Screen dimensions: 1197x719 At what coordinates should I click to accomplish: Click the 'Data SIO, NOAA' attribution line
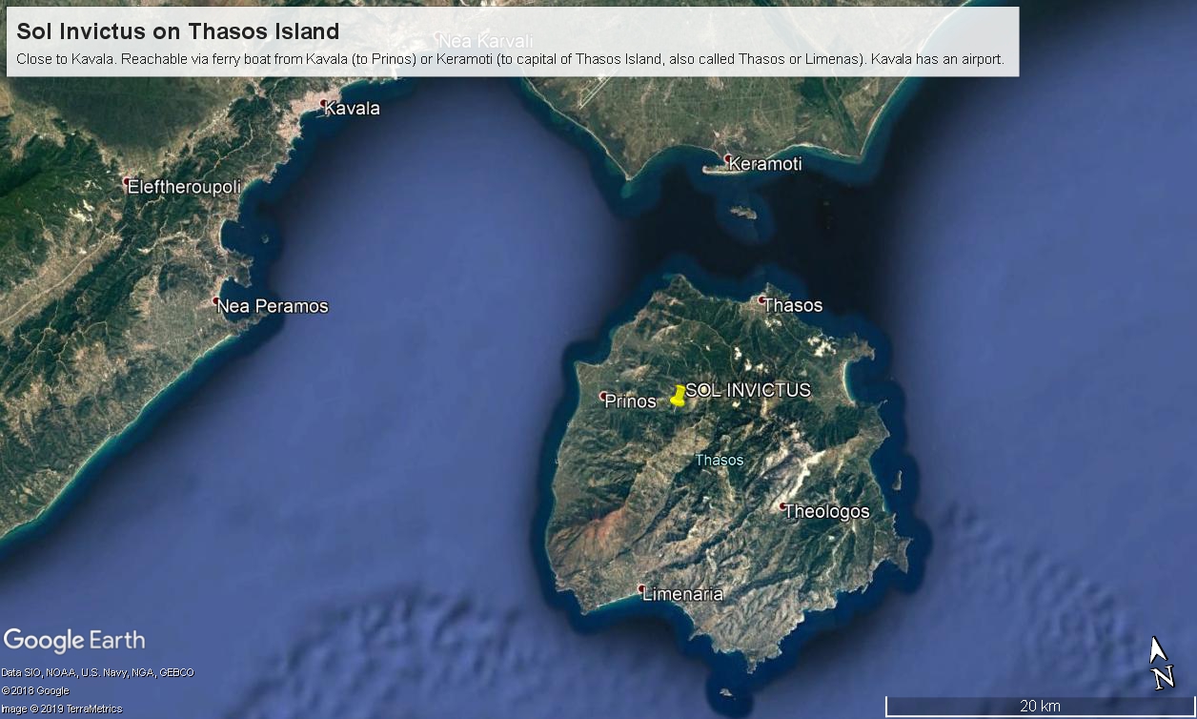(x=97, y=672)
